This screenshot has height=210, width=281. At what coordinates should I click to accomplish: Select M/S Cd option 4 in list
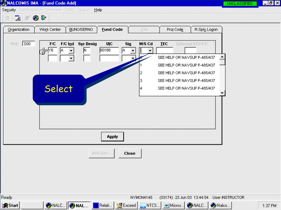click(179, 88)
